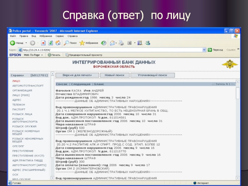Expand the Web-To-Page dropdown
The height and width of the screenshot is (186, 248).
click(42, 55)
